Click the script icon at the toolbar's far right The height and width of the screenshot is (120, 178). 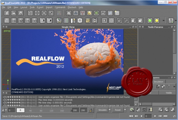(x=171, y=21)
